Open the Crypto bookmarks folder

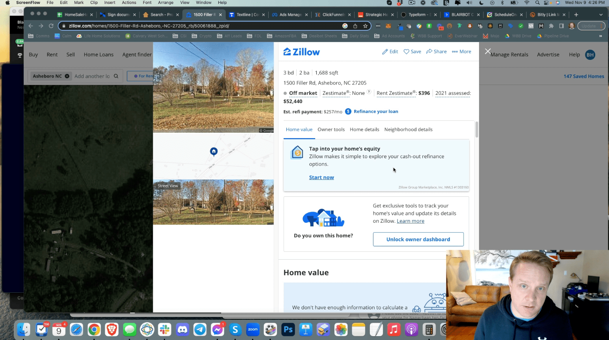(201, 36)
